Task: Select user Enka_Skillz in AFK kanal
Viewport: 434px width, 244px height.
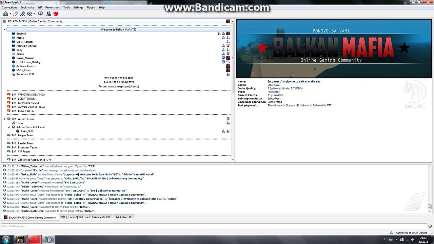Action: pos(27,131)
